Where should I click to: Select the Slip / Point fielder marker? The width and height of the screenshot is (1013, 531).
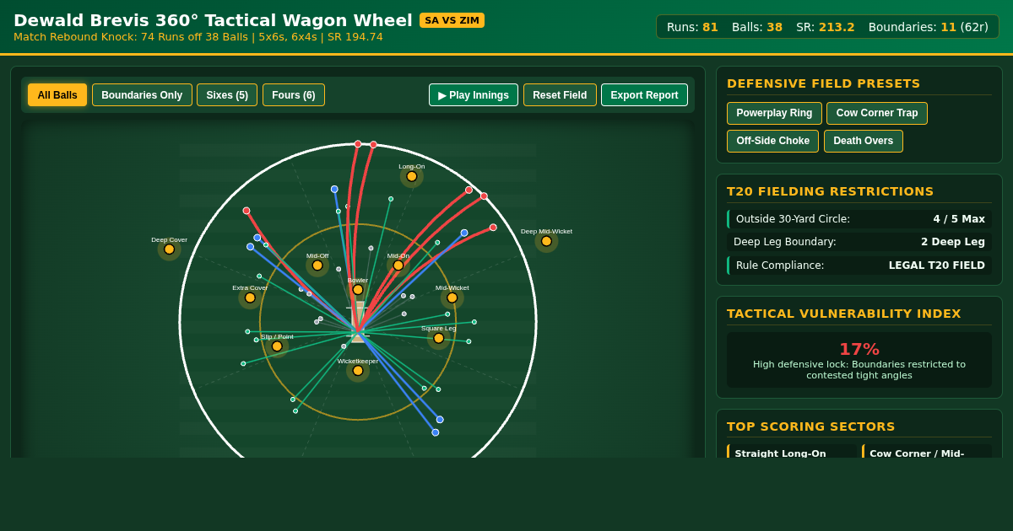[x=277, y=346]
